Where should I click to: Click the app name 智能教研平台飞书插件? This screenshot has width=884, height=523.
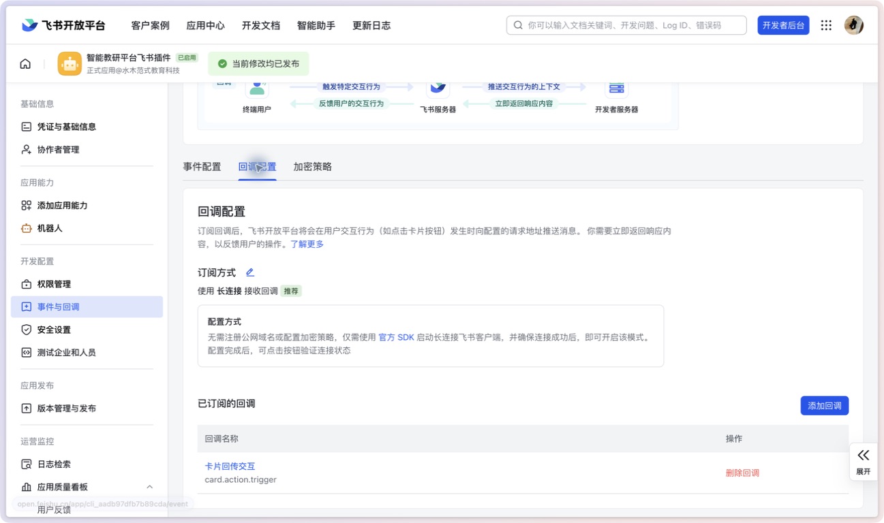coord(129,58)
